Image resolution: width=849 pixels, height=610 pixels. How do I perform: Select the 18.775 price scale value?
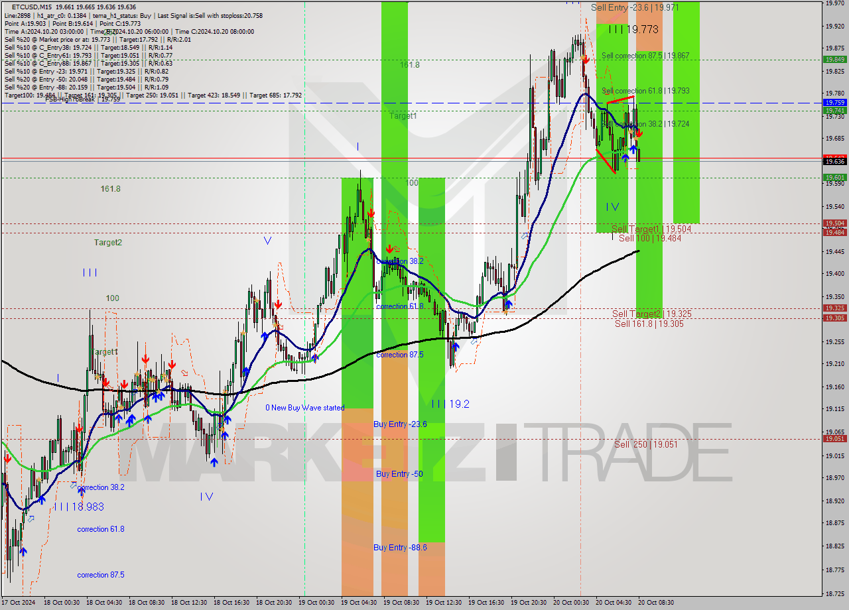tap(834, 570)
